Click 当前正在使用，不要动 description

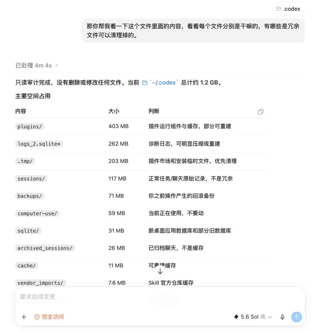click(x=176, y=213)
